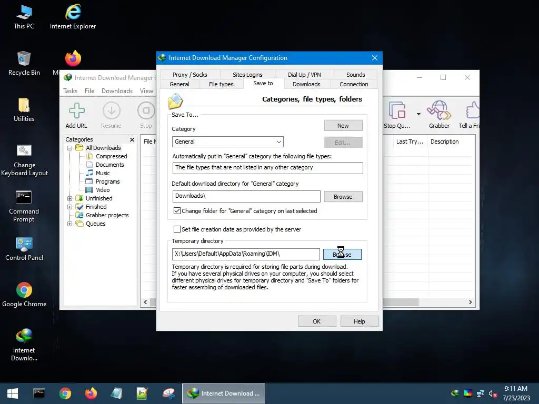Close the Categories panel with X
Screen dimensions: 539x404
pyautogui.click(x=132, y=139)
